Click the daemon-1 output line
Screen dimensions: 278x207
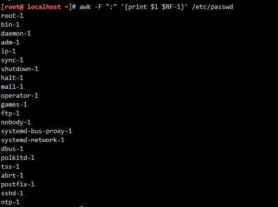tap(16, 34)
